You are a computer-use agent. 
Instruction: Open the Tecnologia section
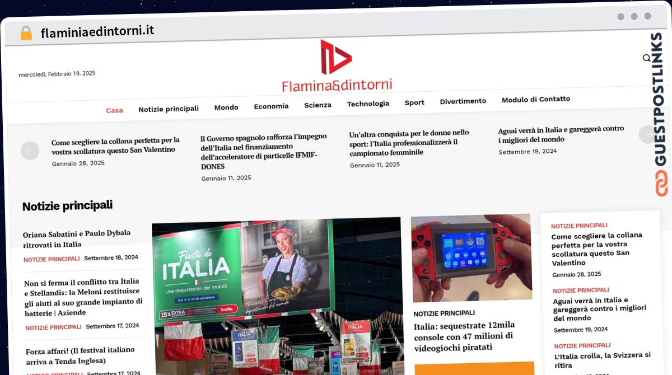pos(368,104)
